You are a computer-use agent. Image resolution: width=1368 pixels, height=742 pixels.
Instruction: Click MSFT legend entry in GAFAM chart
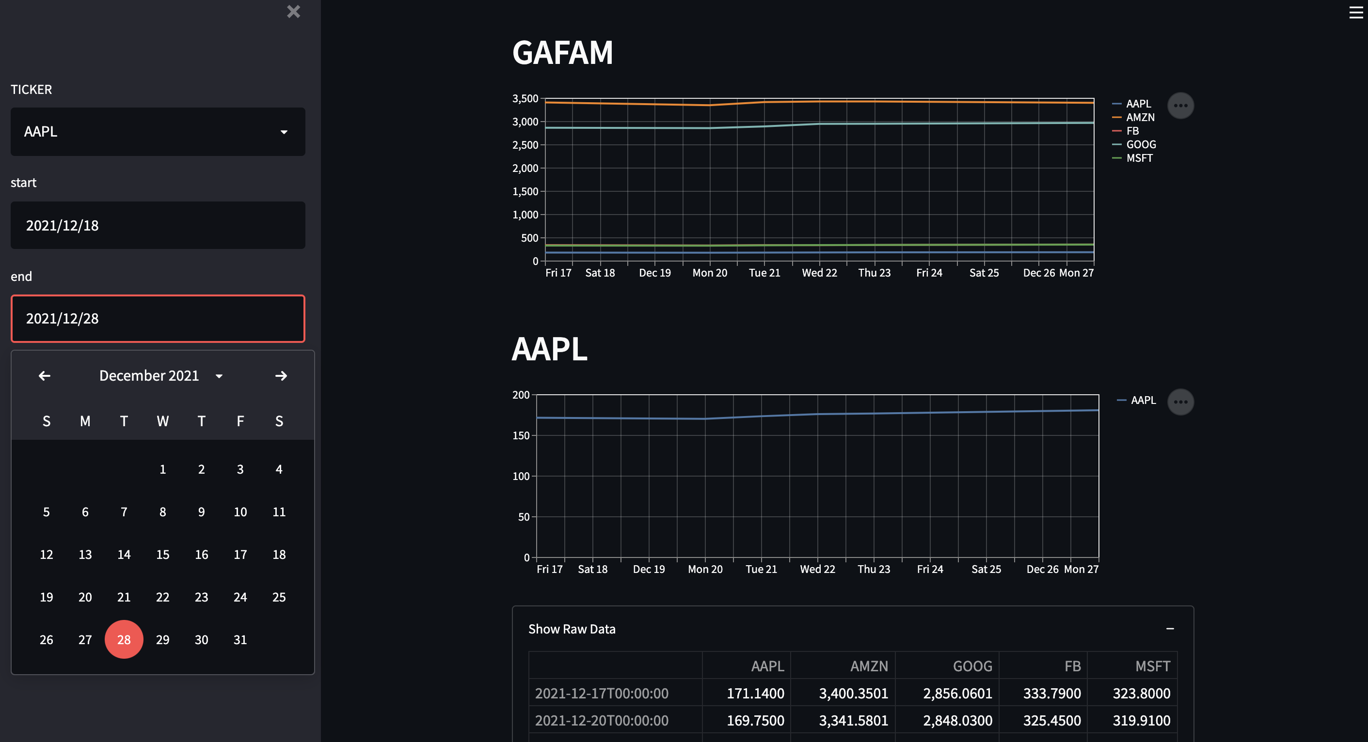point(1132,158)
